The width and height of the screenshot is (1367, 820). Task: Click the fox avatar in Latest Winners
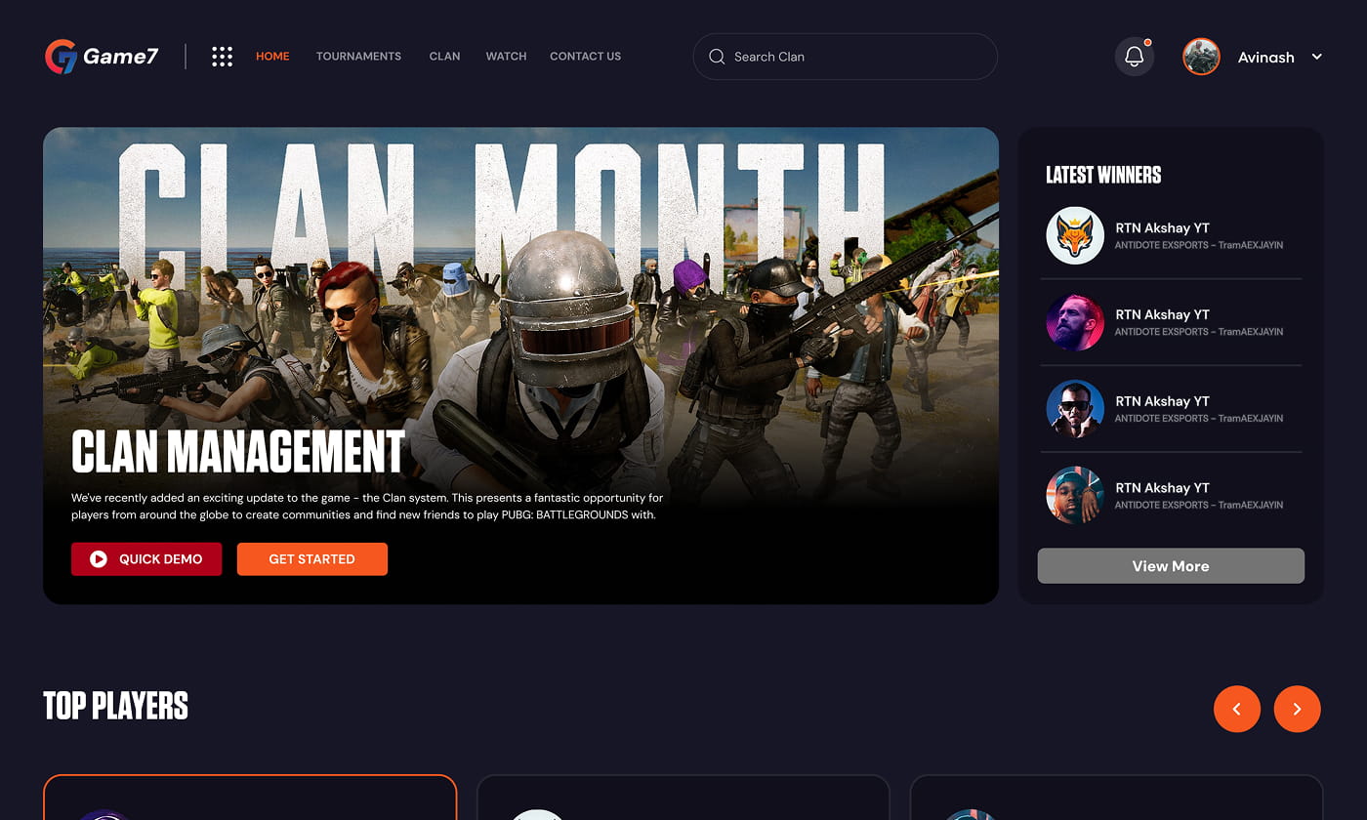click(1075, 235)
